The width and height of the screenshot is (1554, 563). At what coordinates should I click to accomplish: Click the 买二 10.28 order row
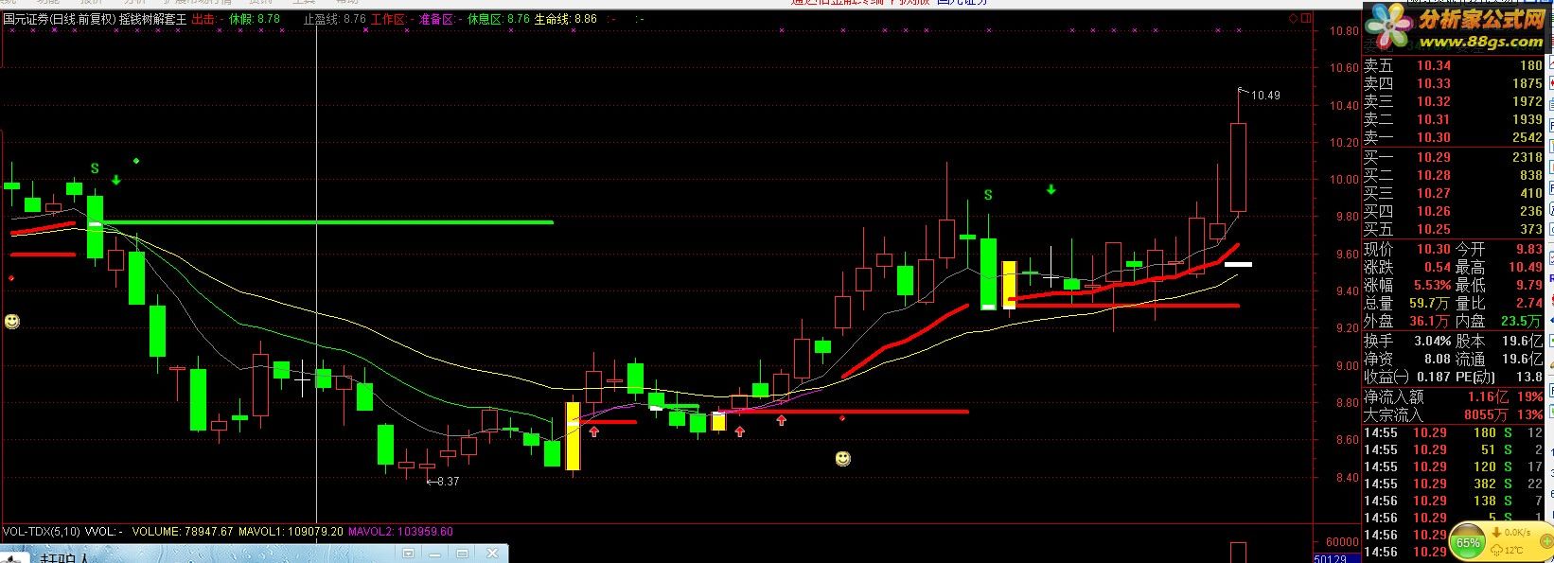(x=1453, y=175)
